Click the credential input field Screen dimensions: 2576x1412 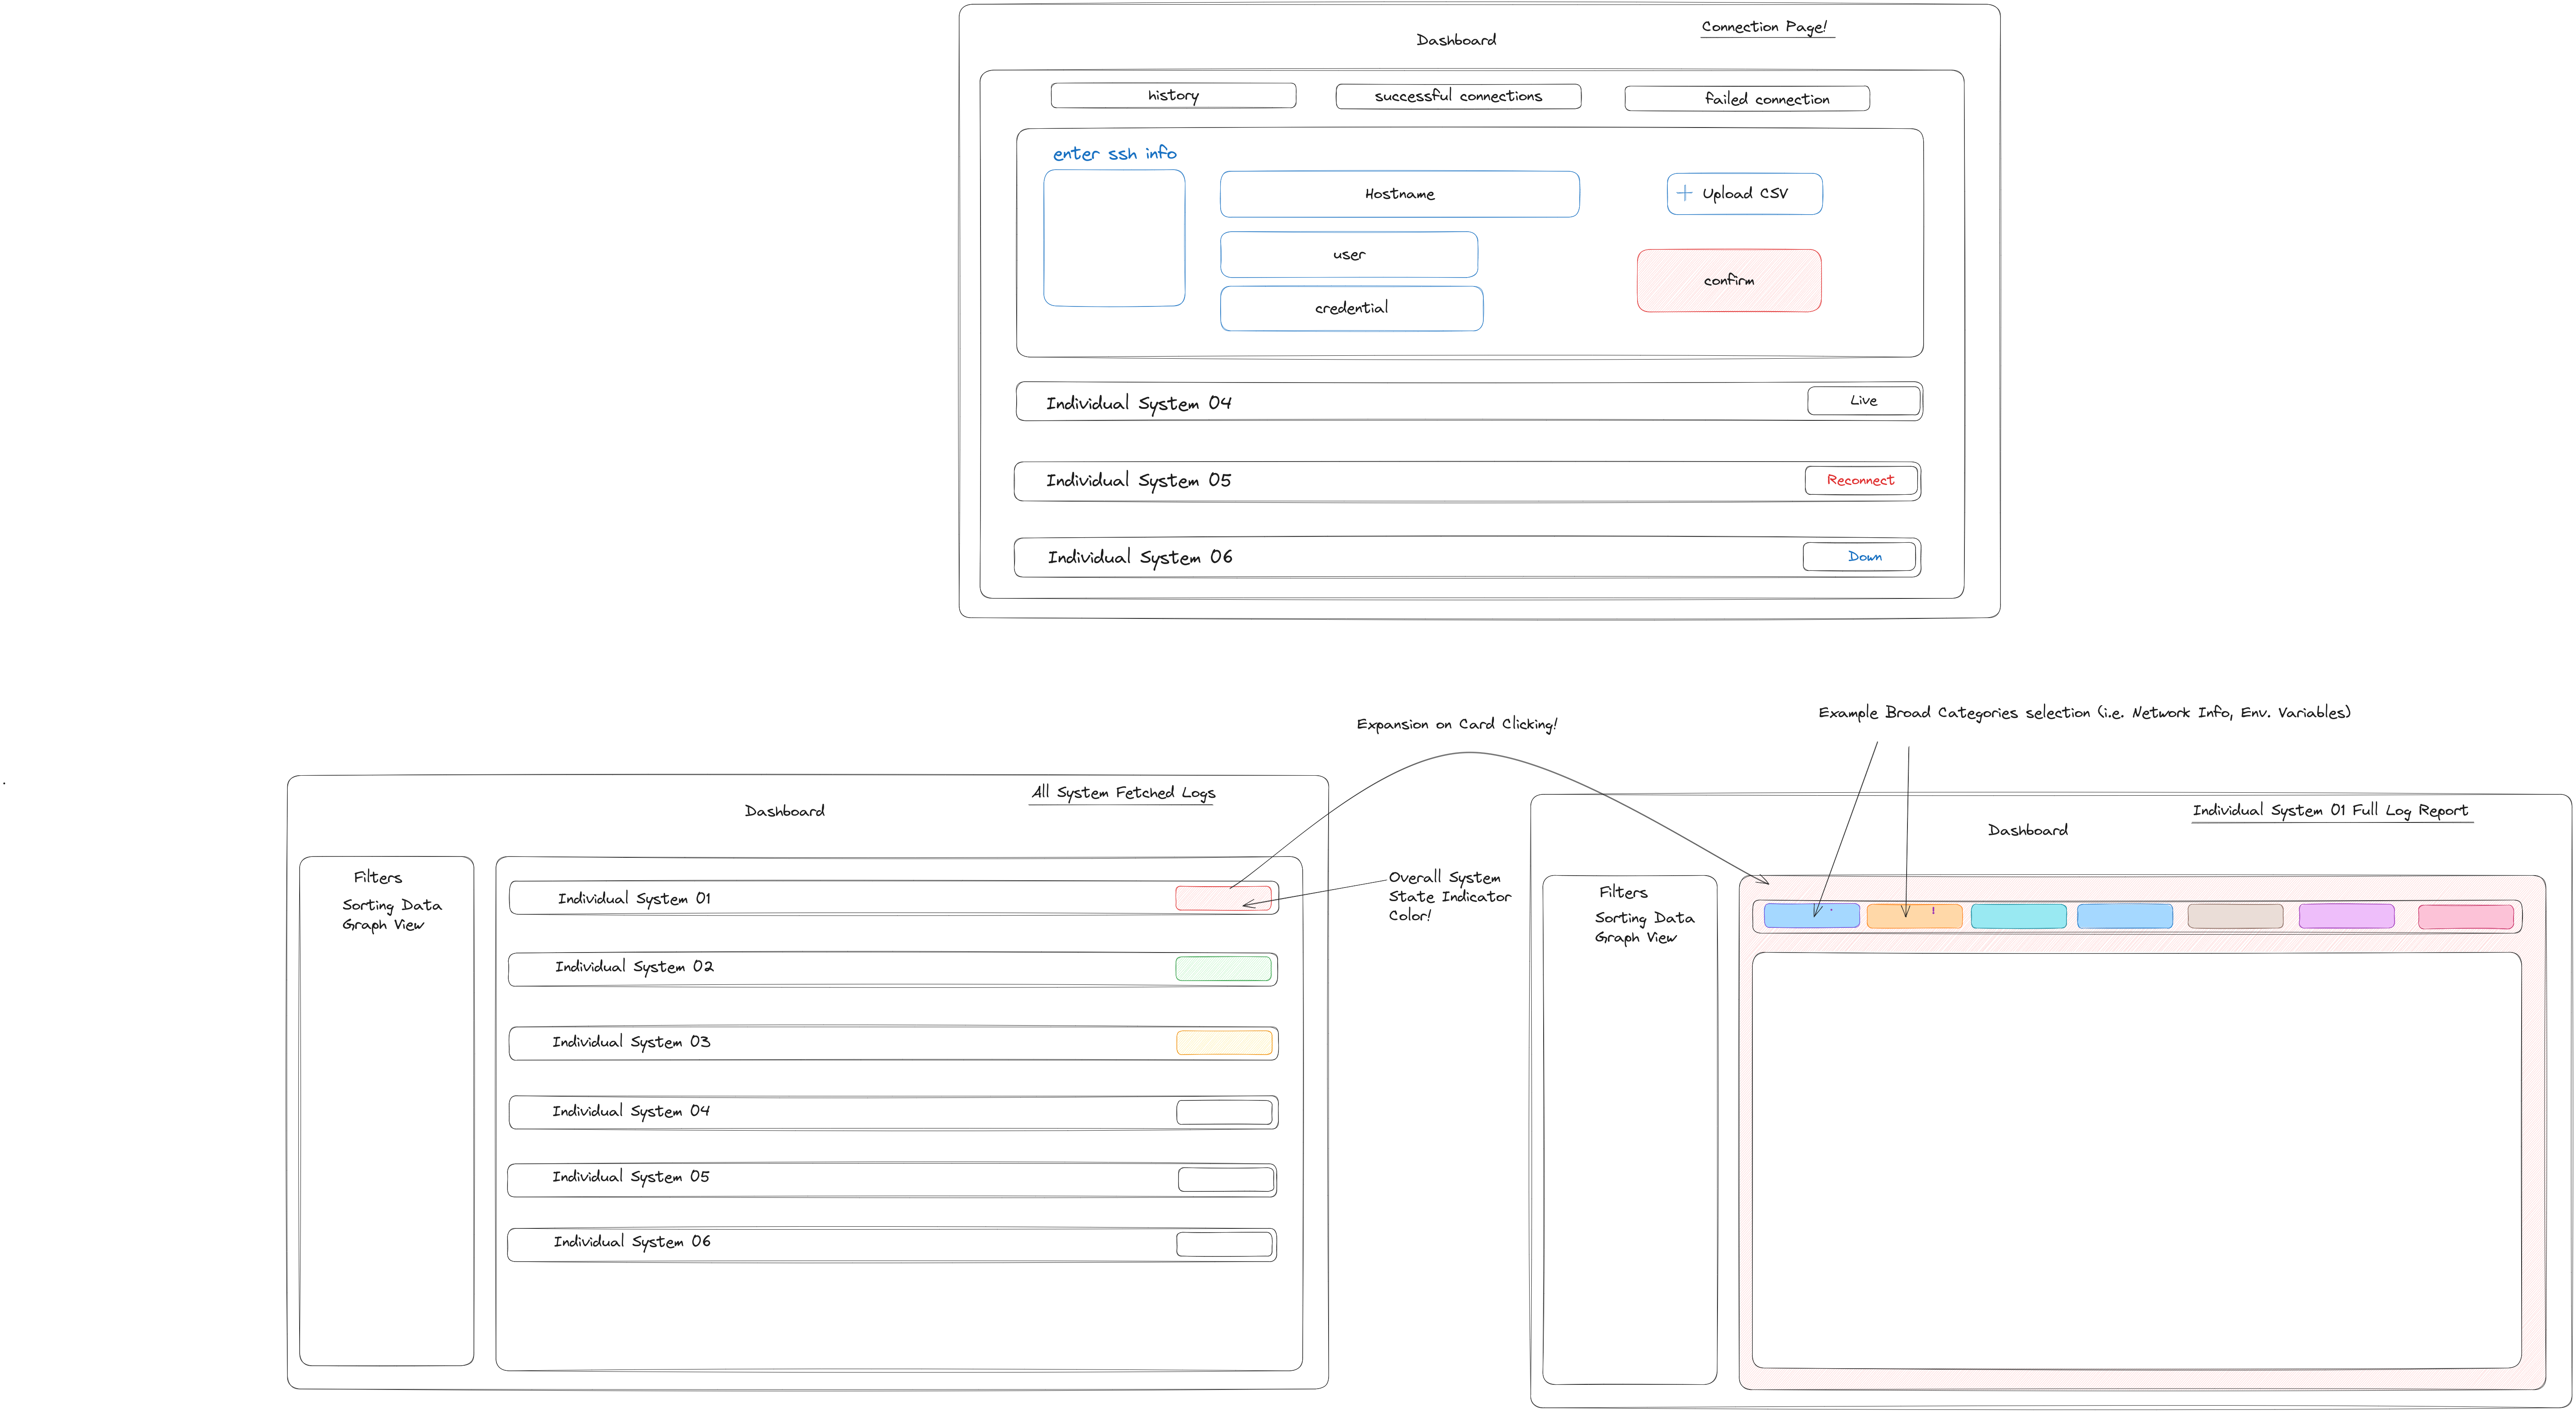pyautogui.click(x=1351, y=308)
